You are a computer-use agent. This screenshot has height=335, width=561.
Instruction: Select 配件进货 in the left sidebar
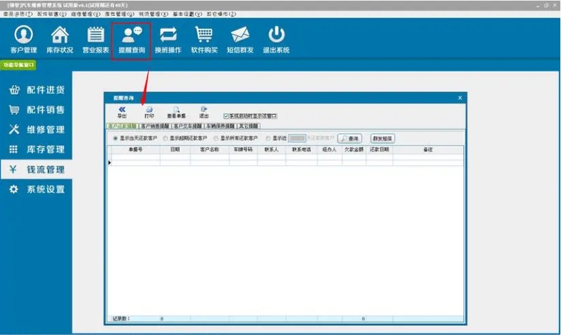coord(37,90)
